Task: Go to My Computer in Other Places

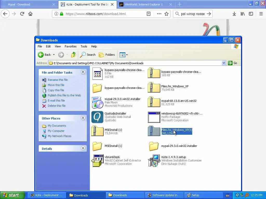Action: [56, 131]
